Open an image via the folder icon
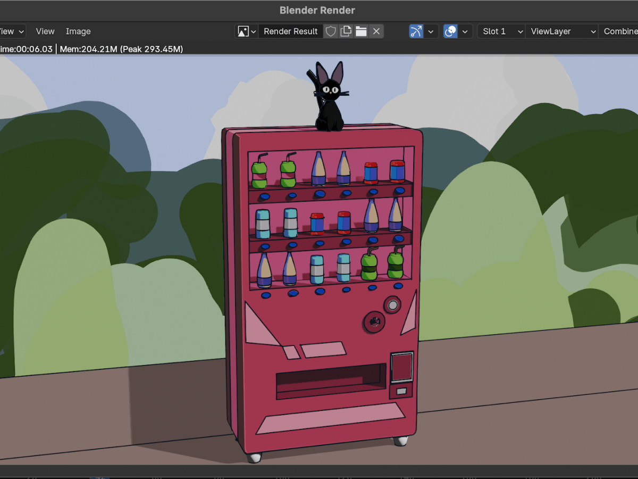Viewport: 638px width, 479px height. [360, 31]
